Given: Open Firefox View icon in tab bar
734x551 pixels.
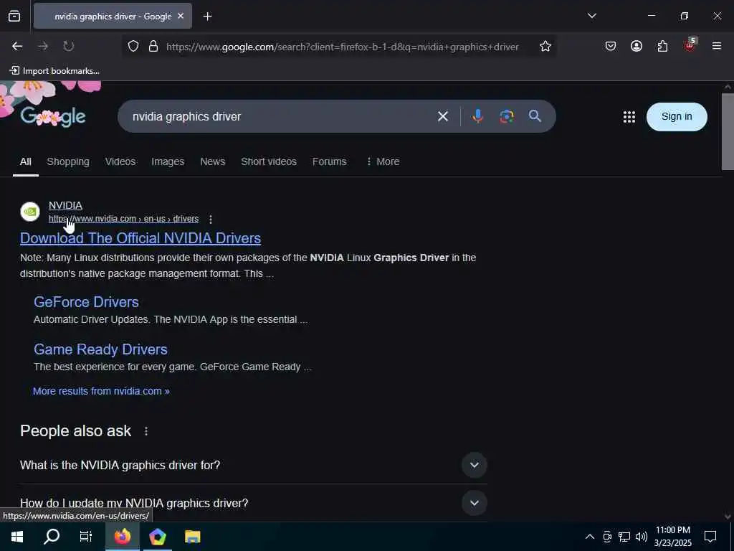Looking at the screenshot, I should pyautogui.click(x=14, y=16).
